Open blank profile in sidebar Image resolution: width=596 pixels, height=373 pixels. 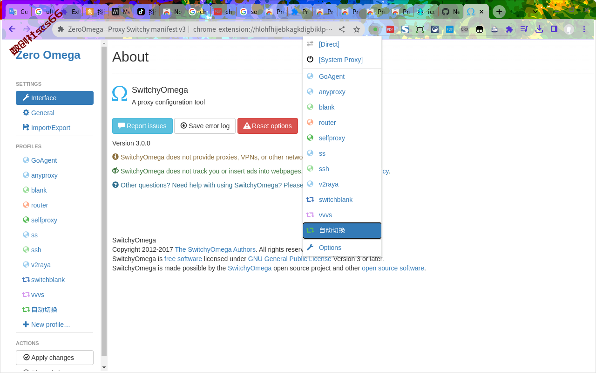tap(54, 190)
